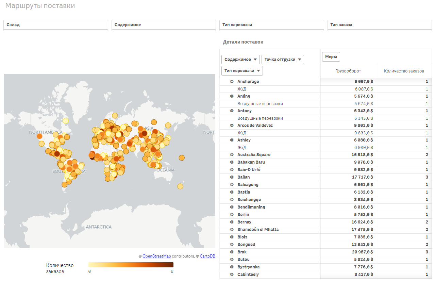This screenshot has width=435, height=282.
Task: Expand the Australia Square row
Action: (x=232, y=155)
